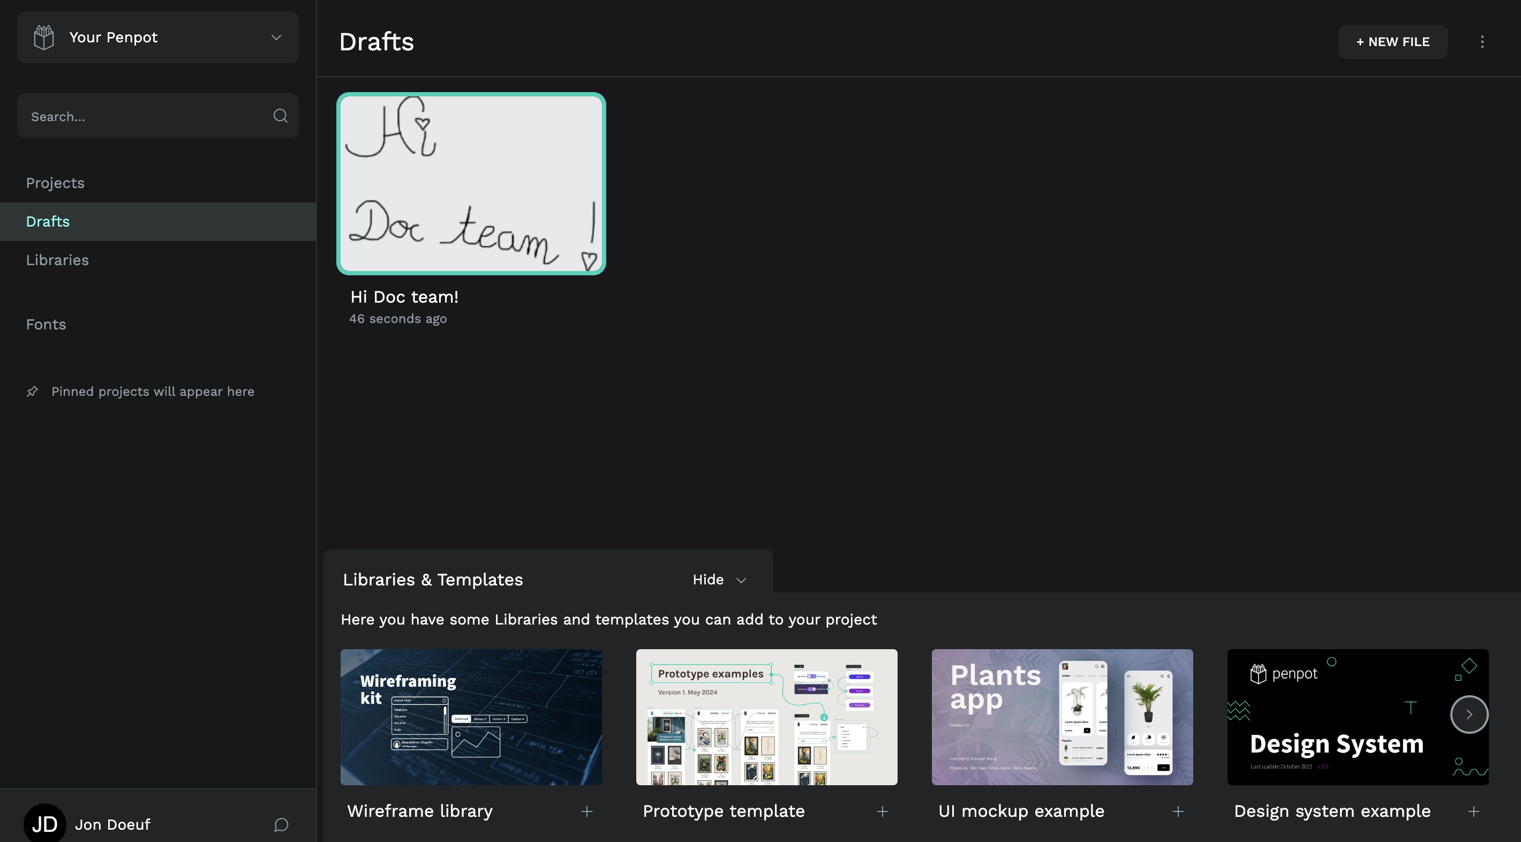The image size is (1521, 842).
Task: Add UI mockup example with its plus icon
Action: pyautogui.click(x=1178, y=811)
